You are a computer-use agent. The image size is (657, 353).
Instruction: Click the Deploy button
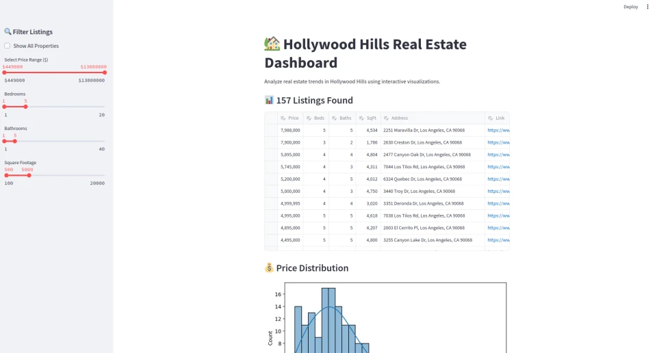(x=630, y=7)
